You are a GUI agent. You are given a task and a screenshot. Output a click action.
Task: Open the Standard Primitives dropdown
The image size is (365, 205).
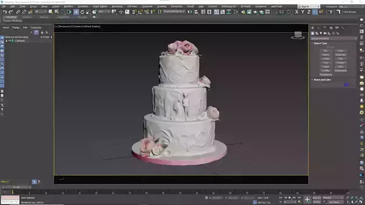coord(334,38)
